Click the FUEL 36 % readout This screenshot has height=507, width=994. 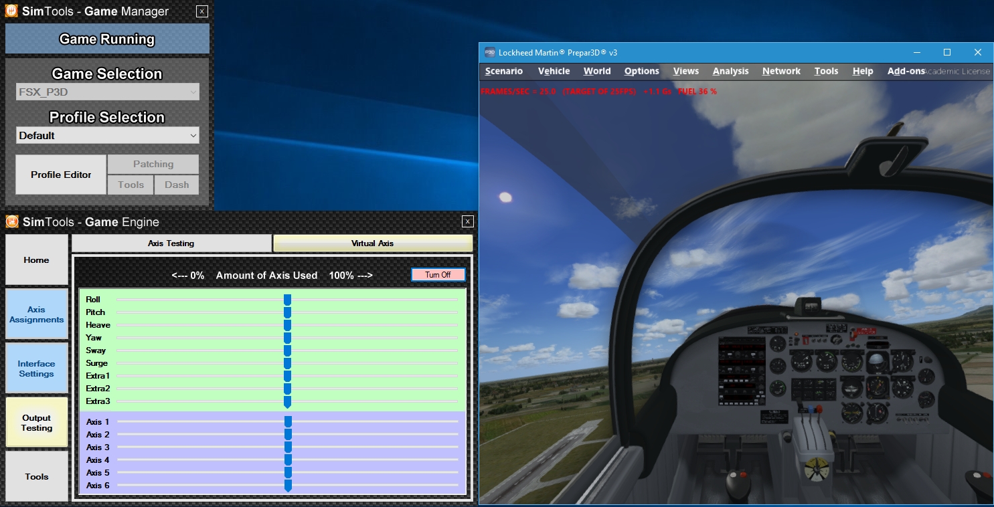pos(697,91)
